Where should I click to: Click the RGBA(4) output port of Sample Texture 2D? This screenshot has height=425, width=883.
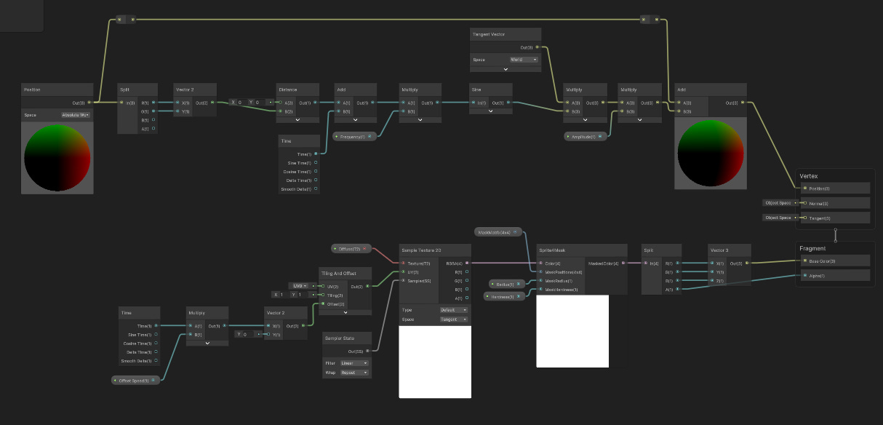click(x=468, y=263)
